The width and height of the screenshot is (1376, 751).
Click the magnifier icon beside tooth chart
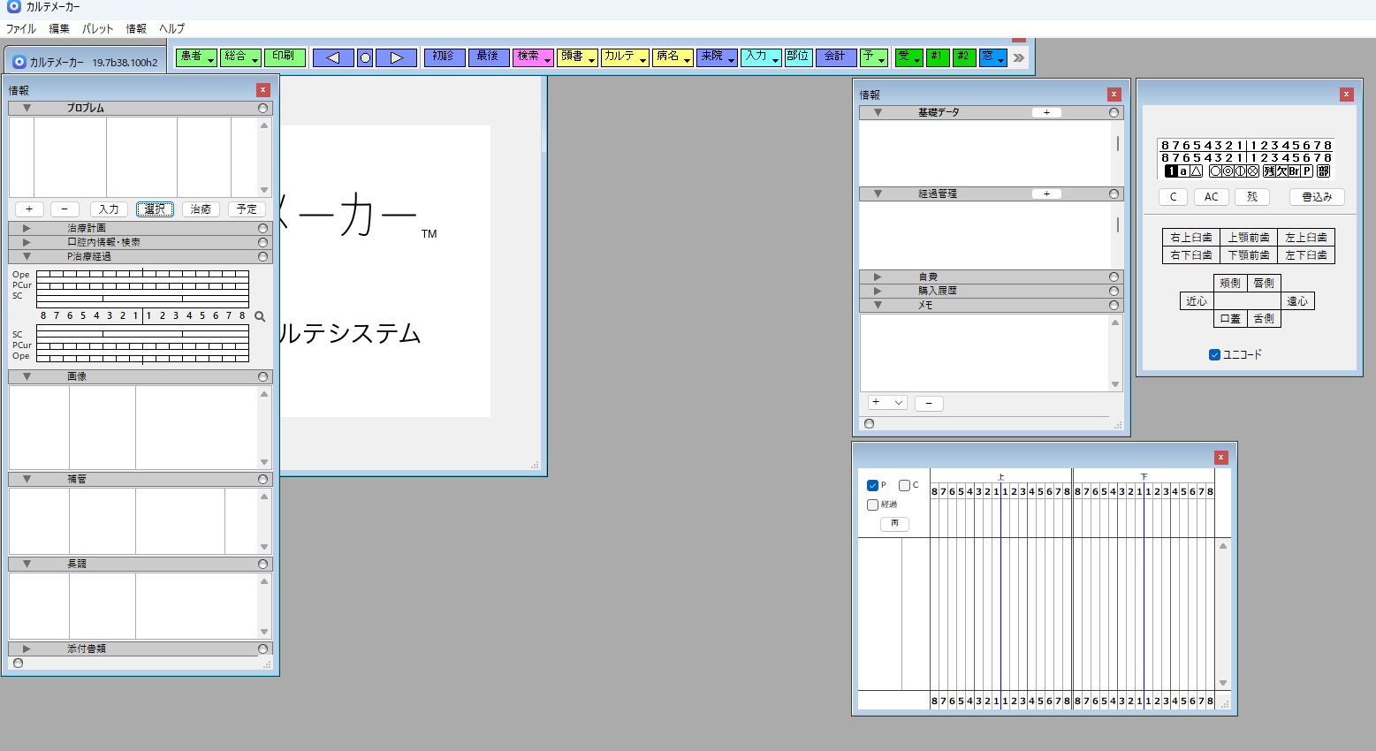pyautogui.click(x=260, y=316)
